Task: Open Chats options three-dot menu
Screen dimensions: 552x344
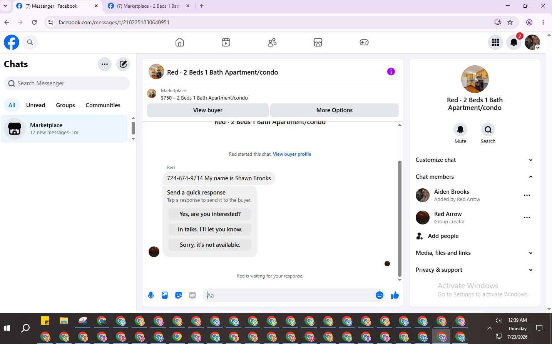Action: pos(105,64)
